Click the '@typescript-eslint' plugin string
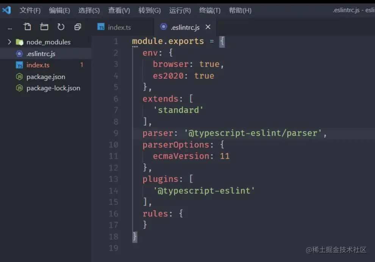 click(204, 190)
